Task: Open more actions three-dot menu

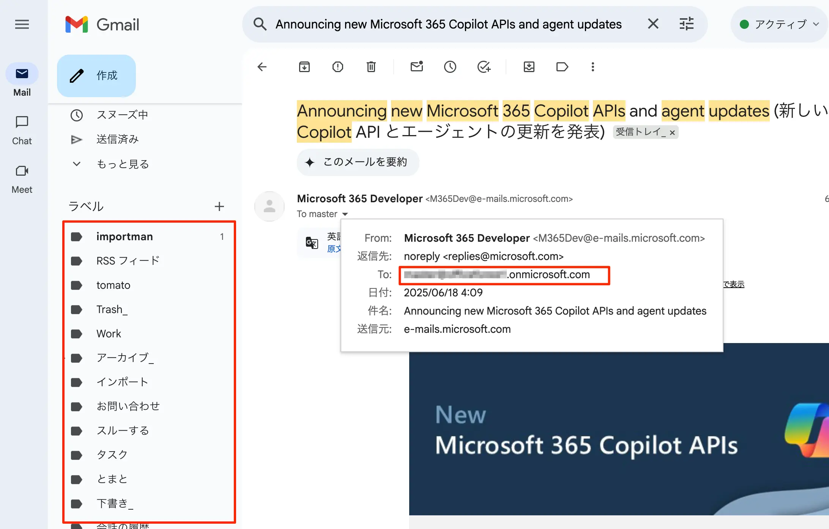Action: (x=593, y=67)
